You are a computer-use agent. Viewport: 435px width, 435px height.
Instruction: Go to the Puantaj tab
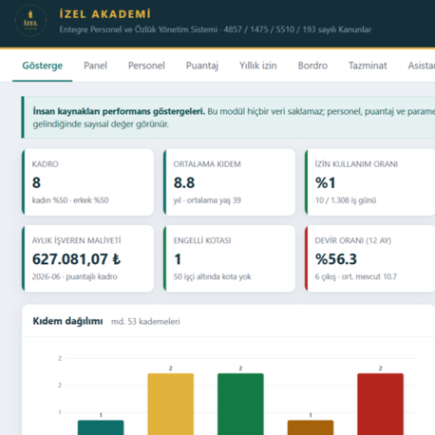202,66
